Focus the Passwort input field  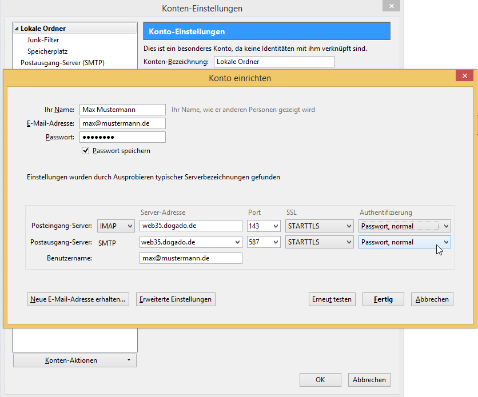pos(122,137)
